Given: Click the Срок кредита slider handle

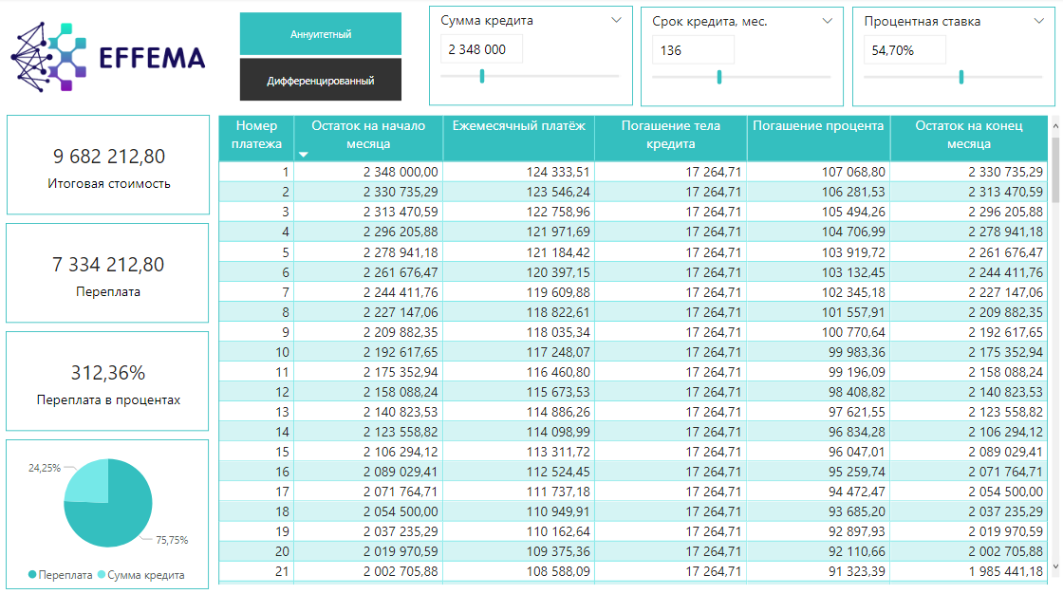Looking at the screenshot, I should (x=719, y=77).
